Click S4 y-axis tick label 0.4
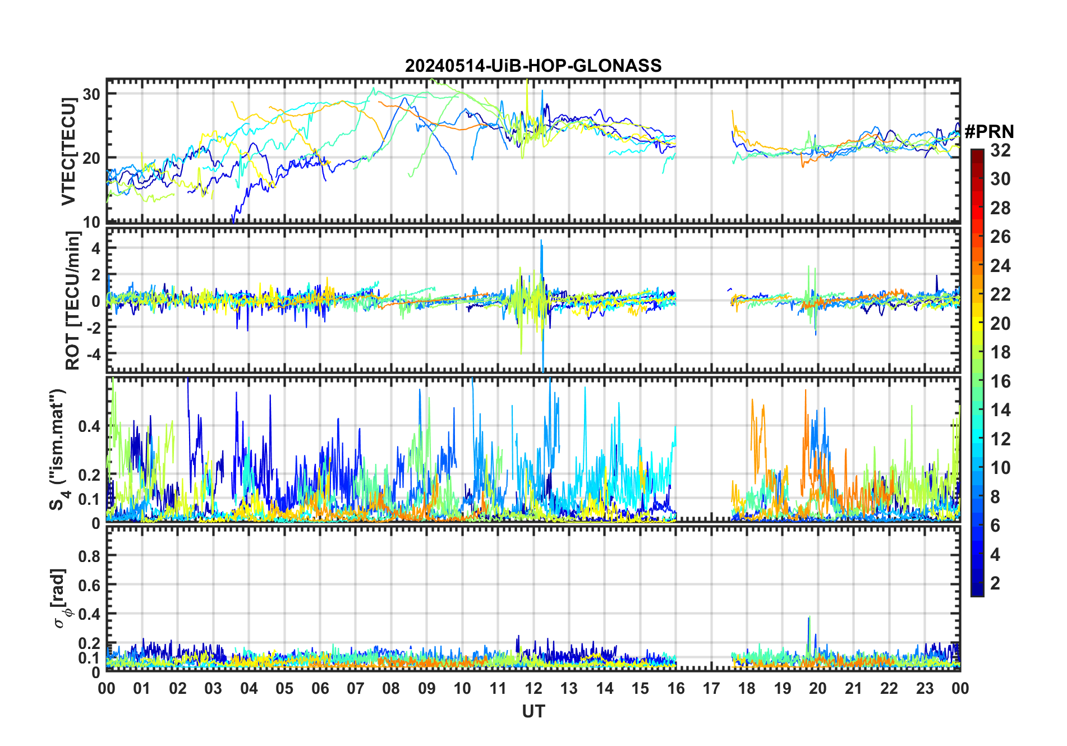The width and height of the screenshot is (1067, 746). (x=90, y=426)
